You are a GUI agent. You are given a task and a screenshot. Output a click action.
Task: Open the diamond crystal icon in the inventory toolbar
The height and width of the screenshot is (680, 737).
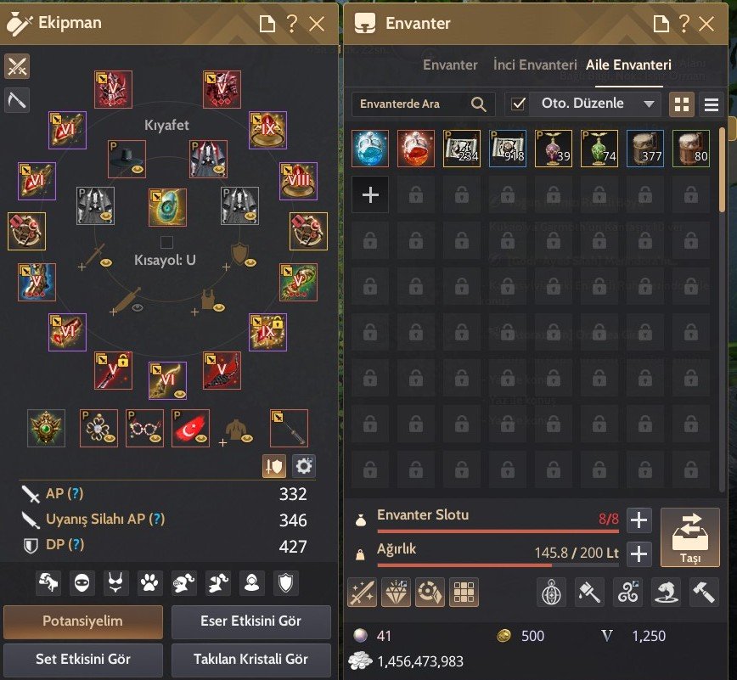coord(396,592)
